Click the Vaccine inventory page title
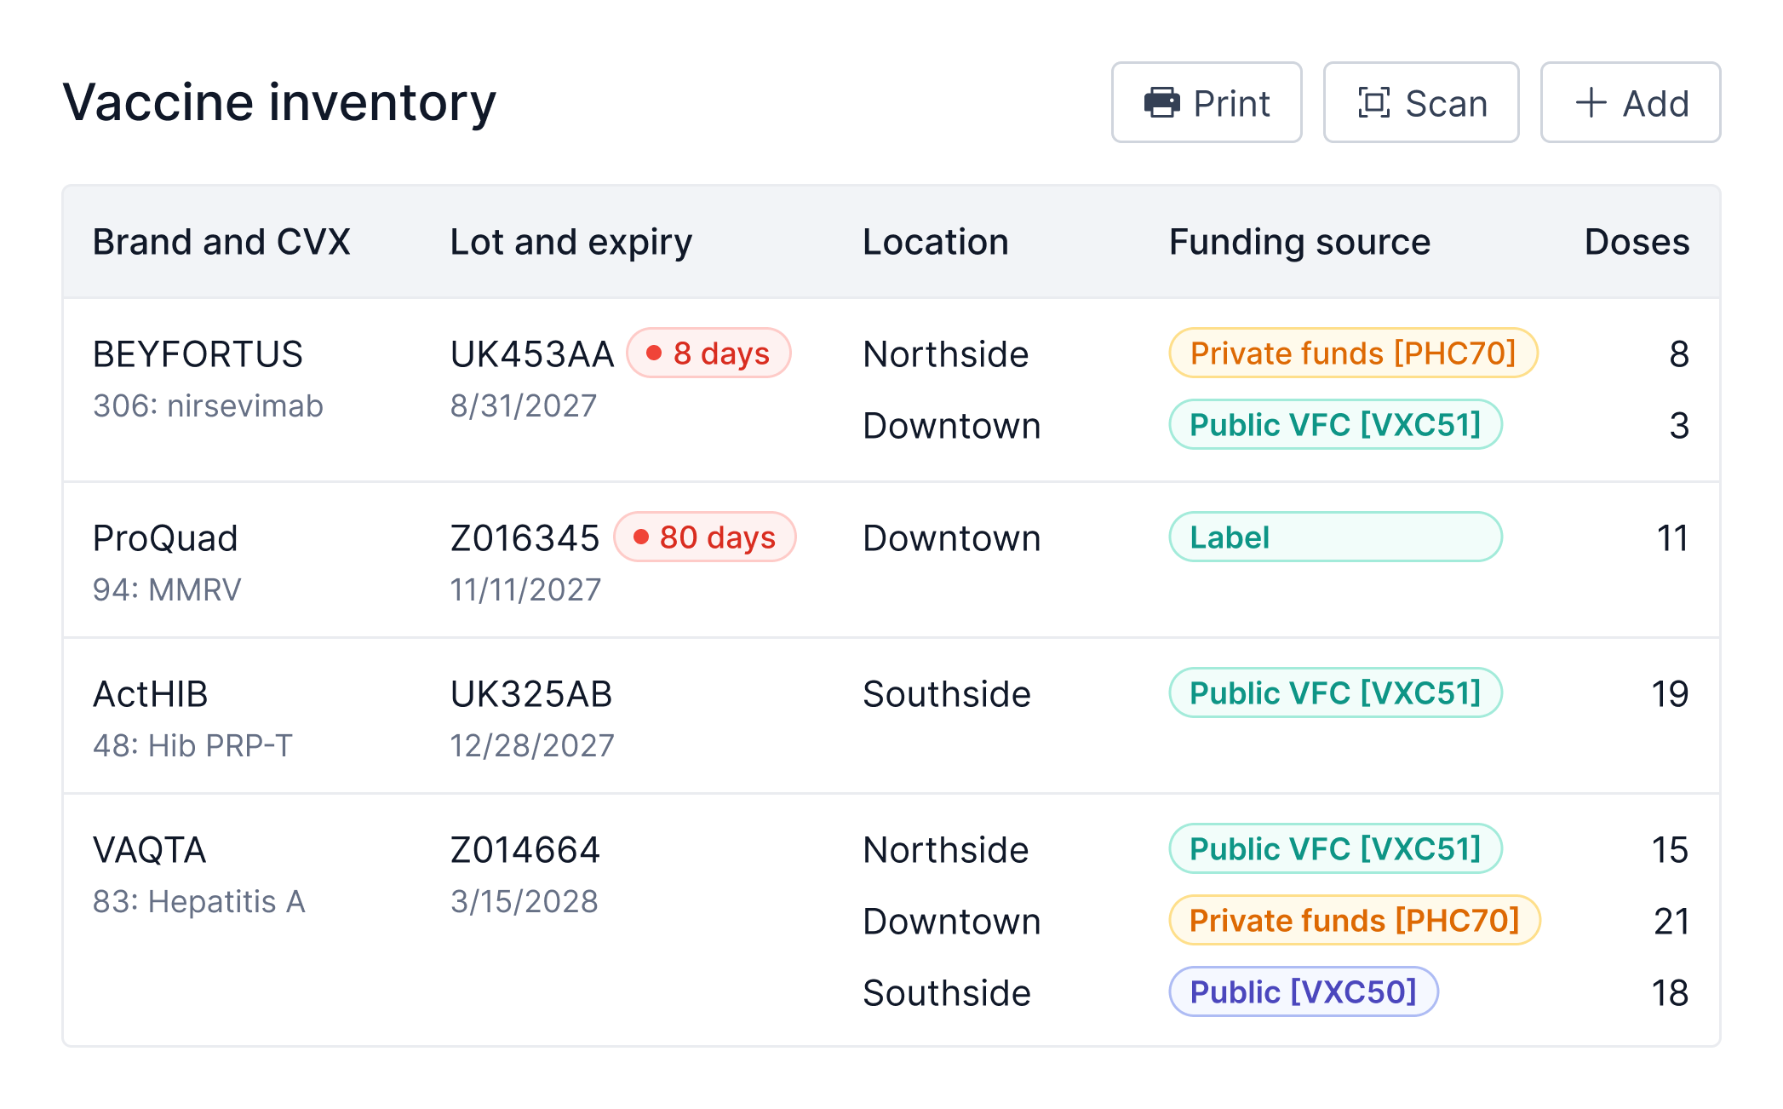Screen dimensions: 1783x1109 tap(279, 104)
